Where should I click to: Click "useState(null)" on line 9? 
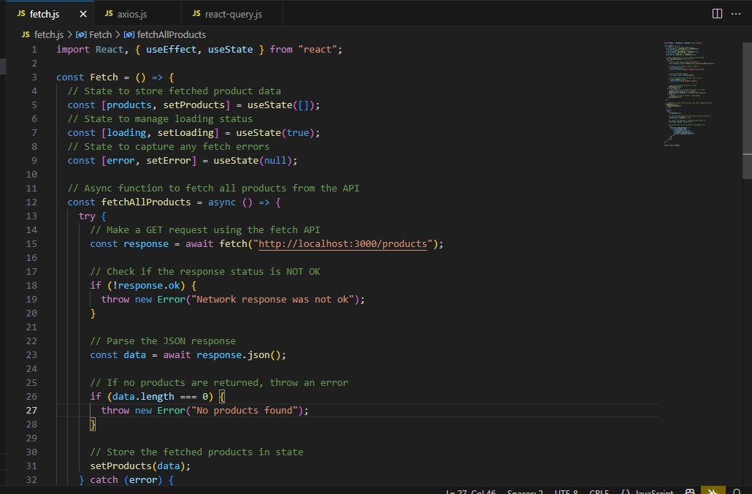253,161
